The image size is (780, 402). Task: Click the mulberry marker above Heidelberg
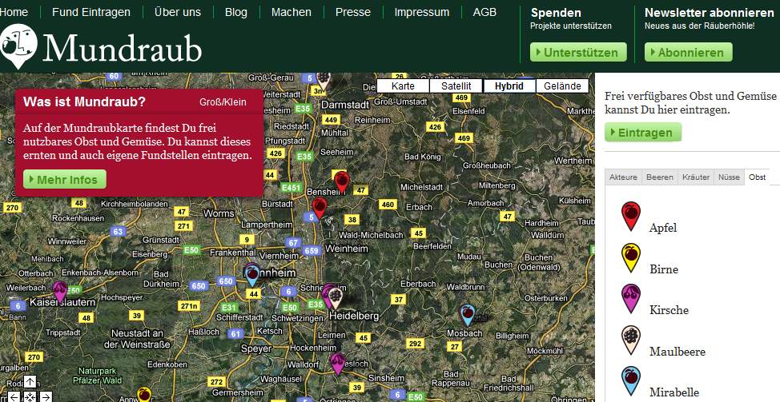coord(337,297)
